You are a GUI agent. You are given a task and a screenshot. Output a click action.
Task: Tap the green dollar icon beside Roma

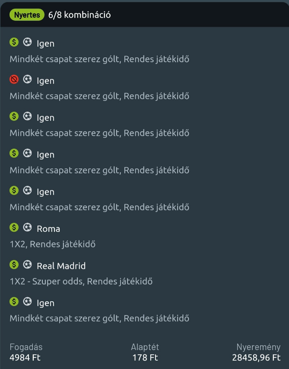click(14, 227)
